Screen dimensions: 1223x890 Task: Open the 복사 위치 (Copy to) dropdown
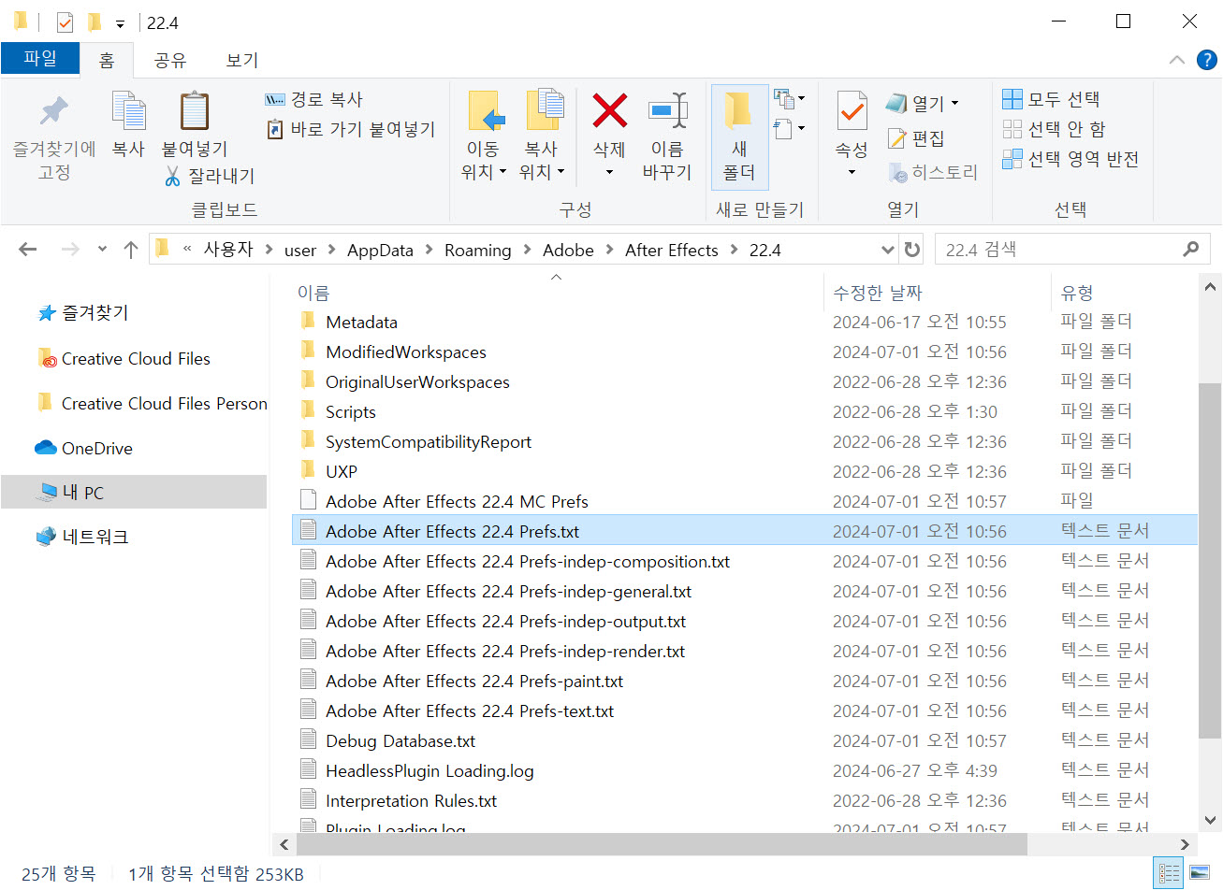(542, 136)
